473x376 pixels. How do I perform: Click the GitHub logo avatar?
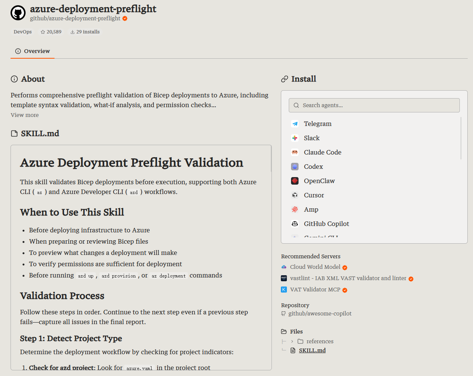point(18,13)
